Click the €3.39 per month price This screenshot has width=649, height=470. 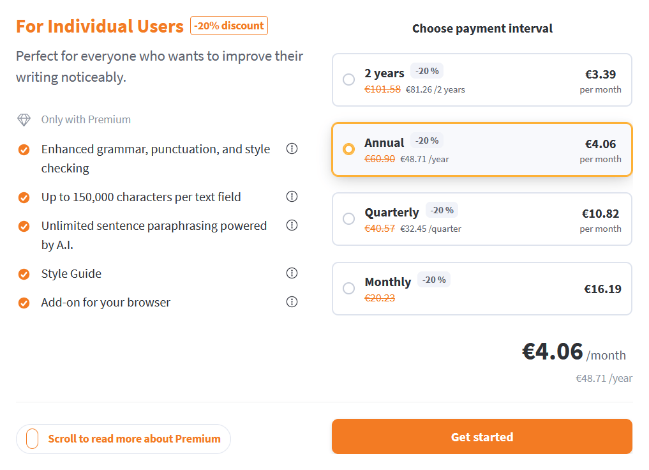click(x=601, y=82)
